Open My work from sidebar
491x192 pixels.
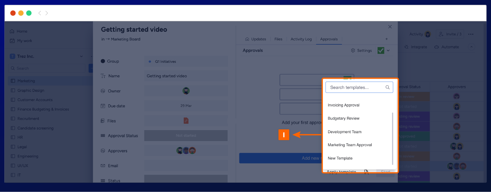click(24, 41)
